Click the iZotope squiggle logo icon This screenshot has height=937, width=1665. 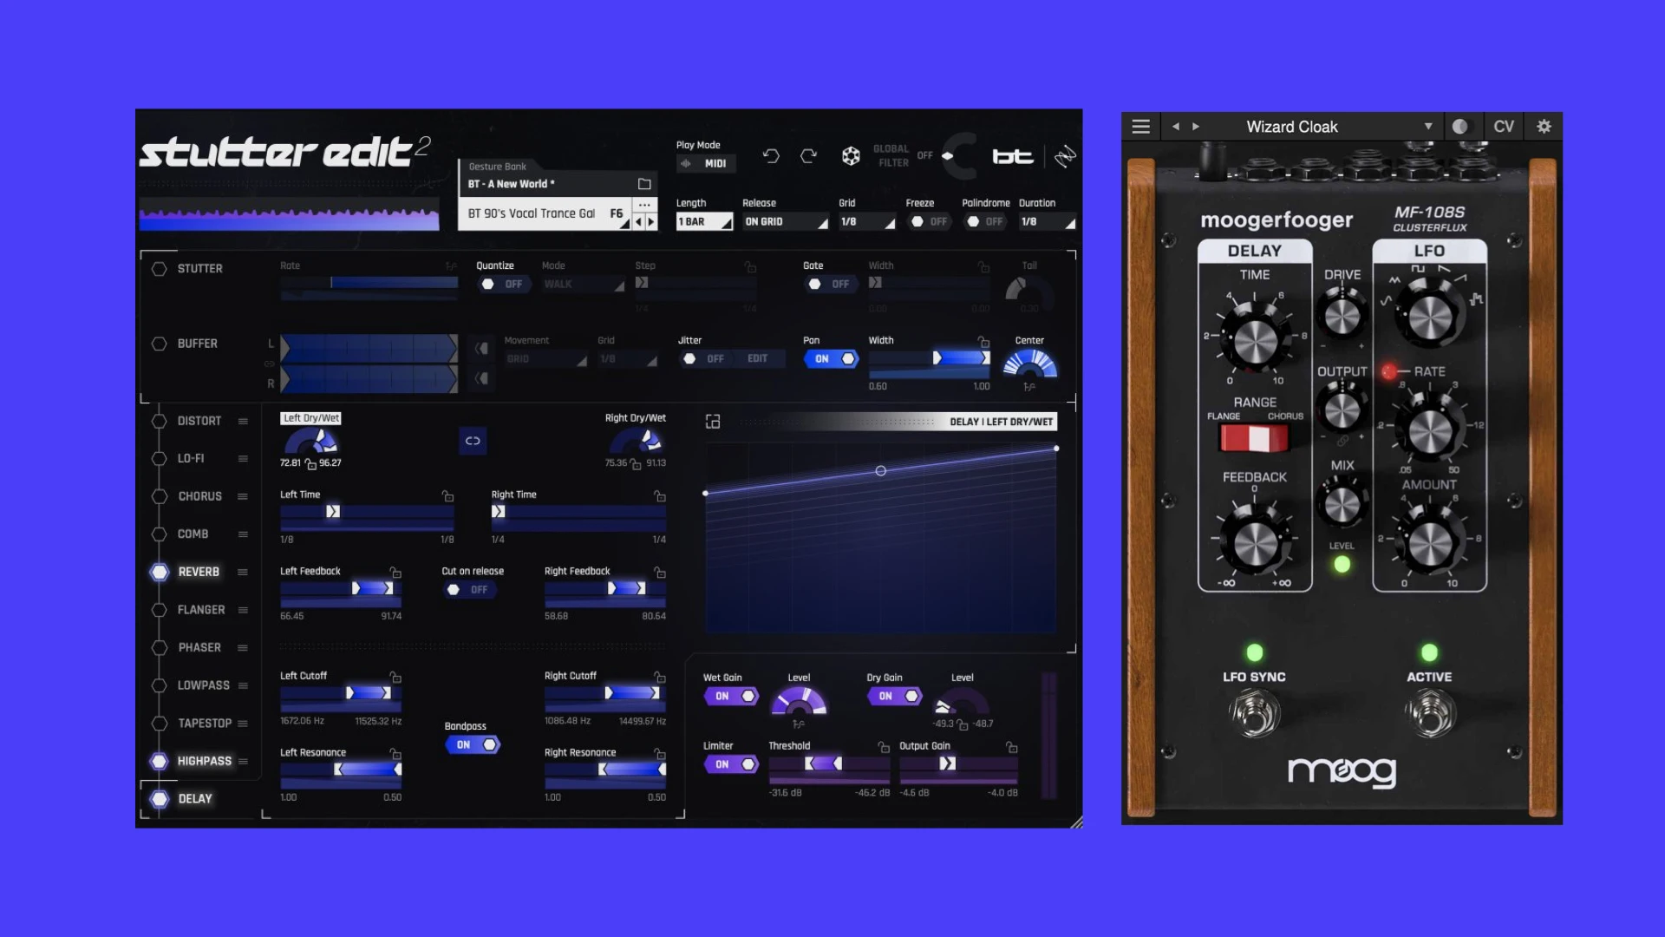(x=1065, y=156)
